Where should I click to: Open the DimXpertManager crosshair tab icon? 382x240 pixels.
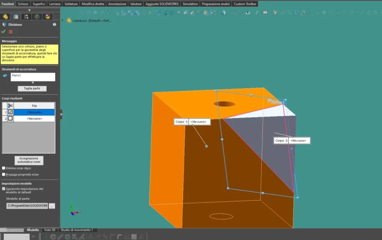(x=37, y=16)
